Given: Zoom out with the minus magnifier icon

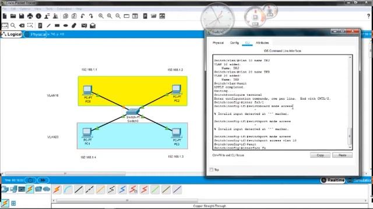Looking at the screenshot, I should pyautogui.click(x=118, y=16).
